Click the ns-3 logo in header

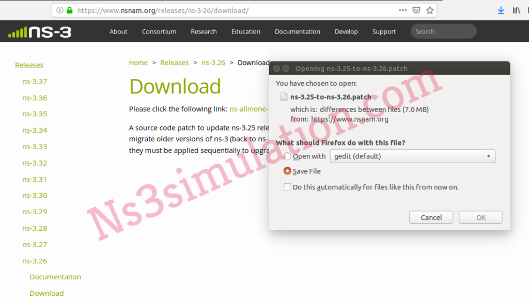40,32
